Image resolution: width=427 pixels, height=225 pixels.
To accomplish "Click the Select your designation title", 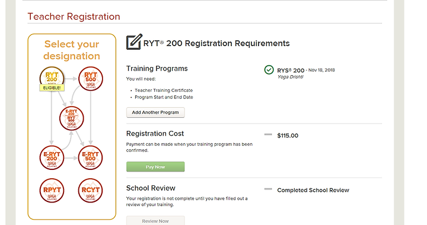I will point(72,50).
